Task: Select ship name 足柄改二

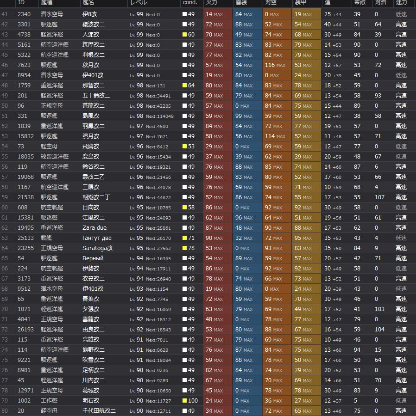Action: (94, 370)
